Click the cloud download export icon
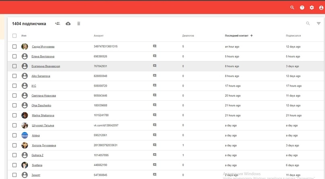325x179 pixels. pyautogui.click(x=68, y=24)
